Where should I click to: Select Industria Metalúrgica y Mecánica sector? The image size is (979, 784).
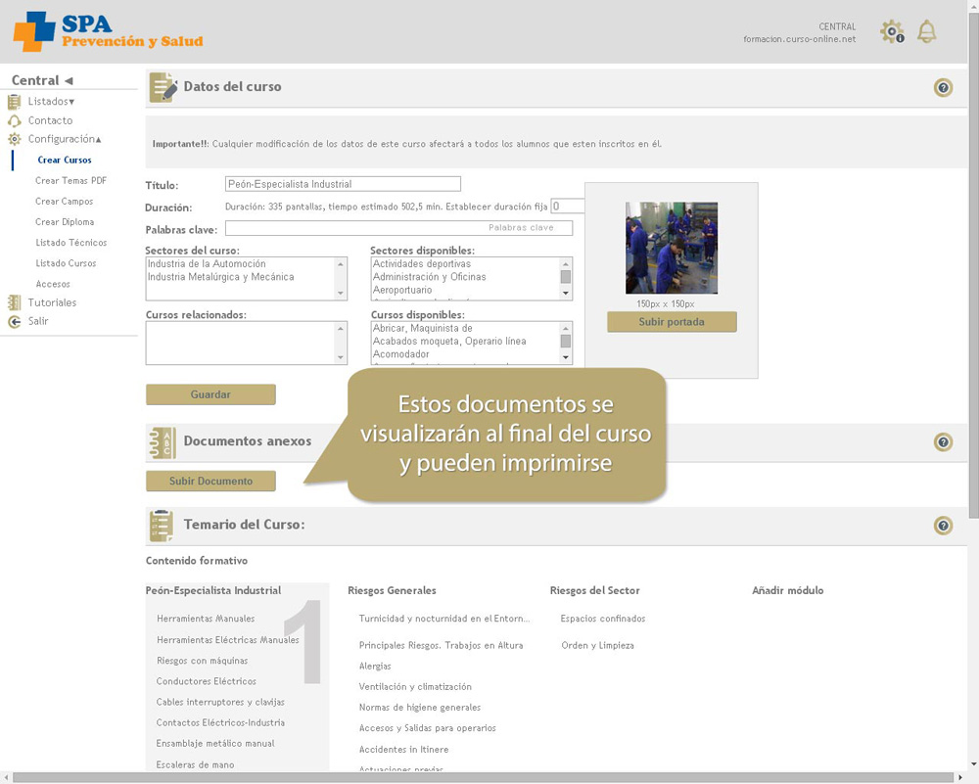pos(220,277)
